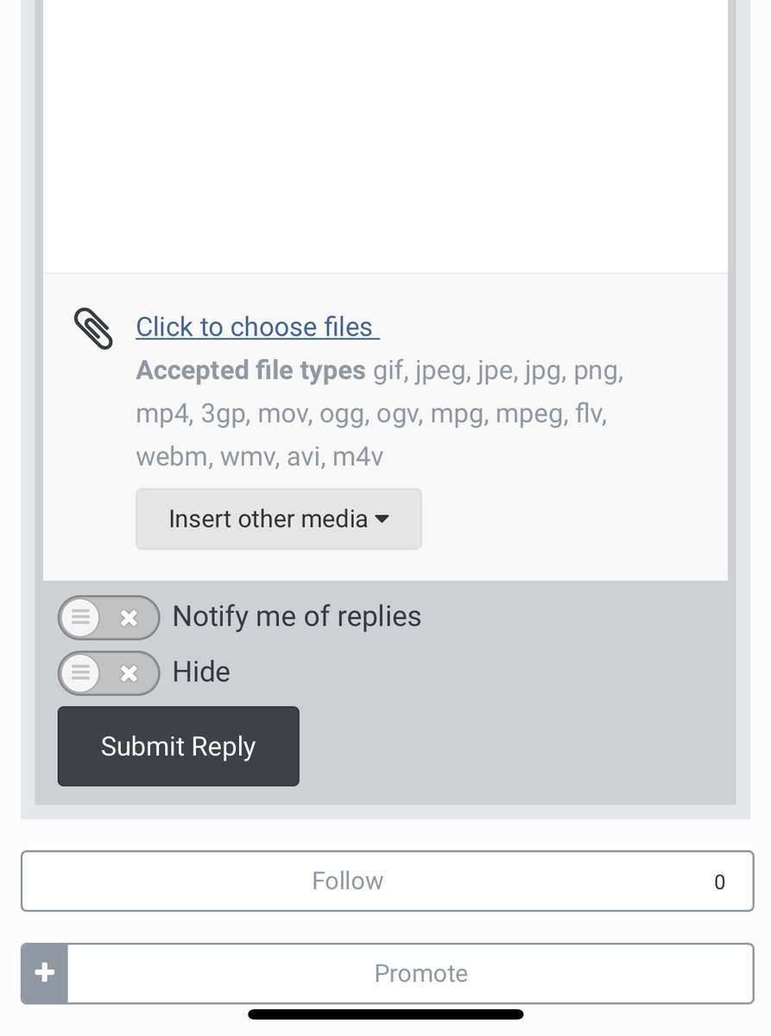Click the X mark in the Notify toggle
Viewport: 771px width, 1036px height.
click(129, 617)
